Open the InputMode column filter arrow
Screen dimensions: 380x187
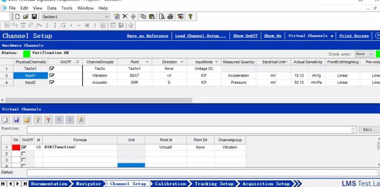(217, 62)
